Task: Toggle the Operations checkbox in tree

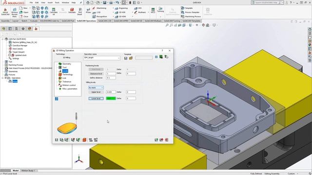Action: coord(5,78)
